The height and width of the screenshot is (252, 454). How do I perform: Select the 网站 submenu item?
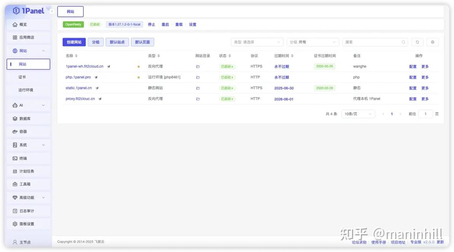[28, 64]
